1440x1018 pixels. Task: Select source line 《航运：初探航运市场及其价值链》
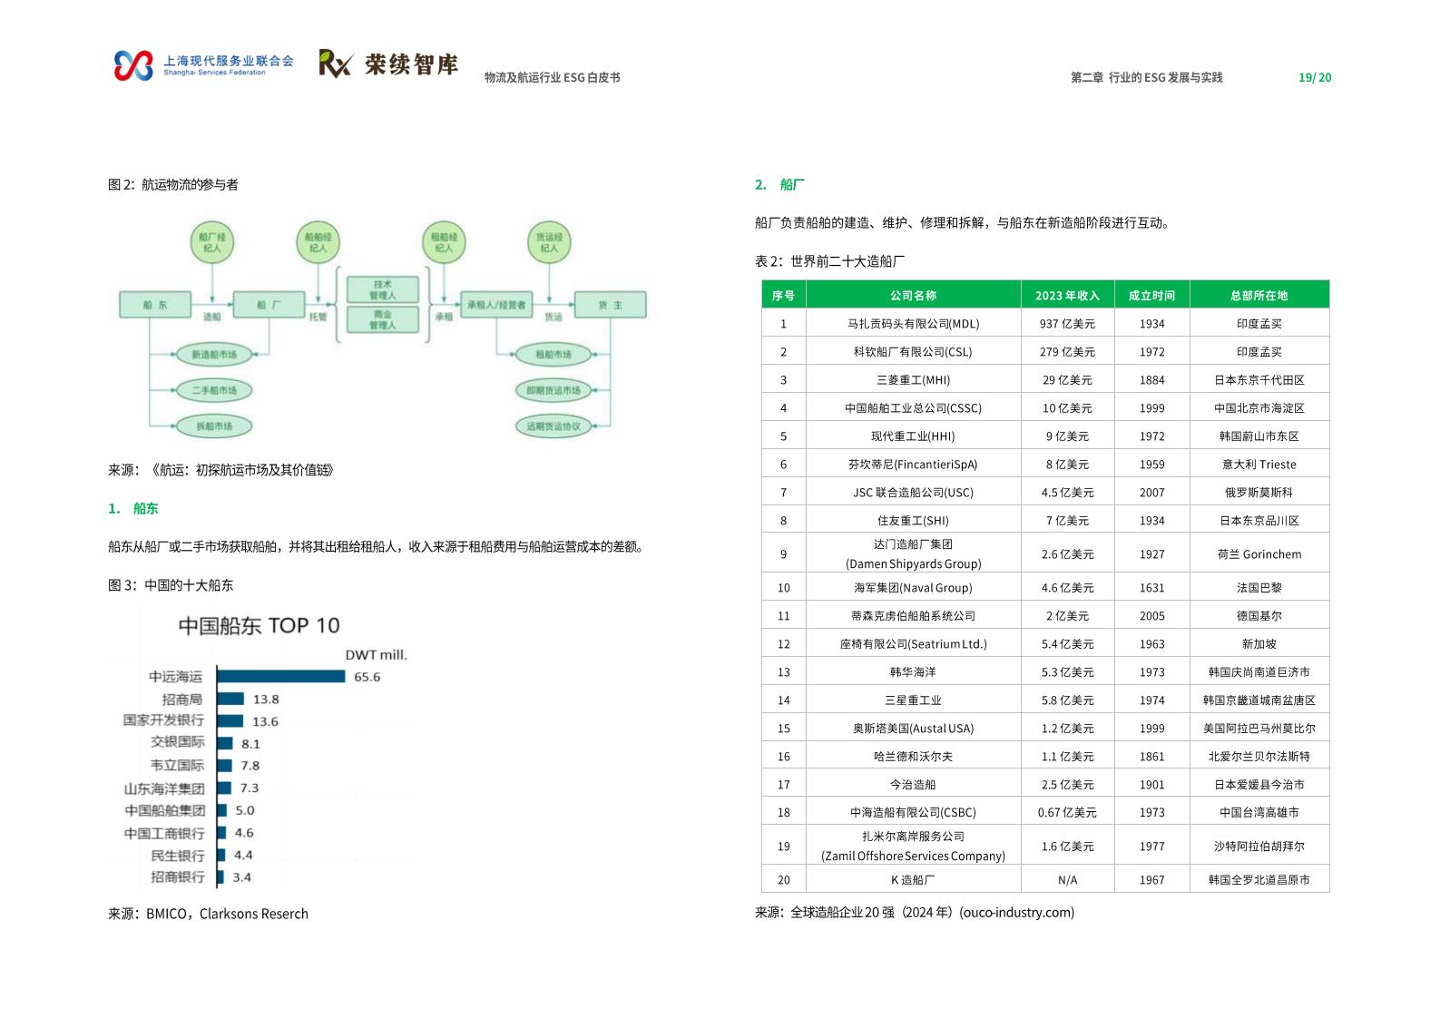click(x=242, y=470)
